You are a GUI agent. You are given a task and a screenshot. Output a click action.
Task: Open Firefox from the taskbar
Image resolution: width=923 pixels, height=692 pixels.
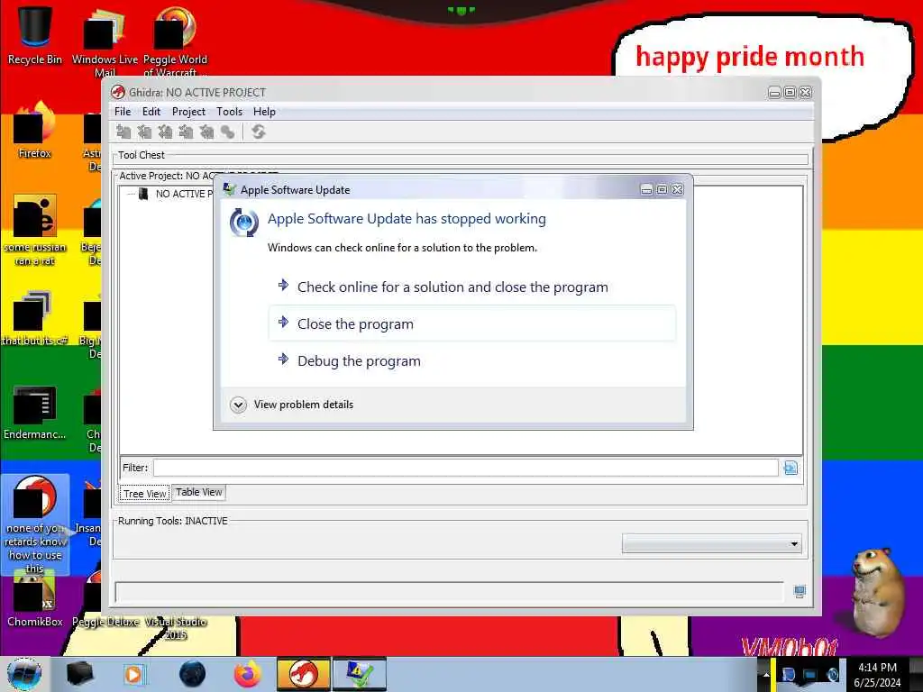tap(248, 674)
